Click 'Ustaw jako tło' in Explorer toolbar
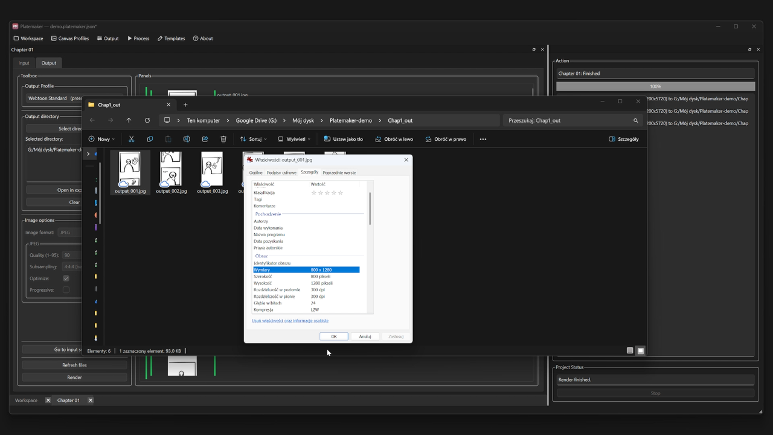The image size is (773, 435). tap(343, 139)
